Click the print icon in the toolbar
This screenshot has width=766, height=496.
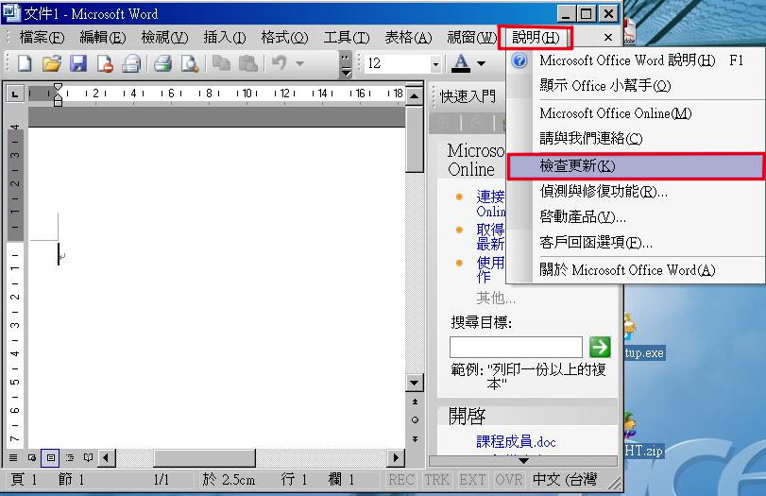(163, 63)
